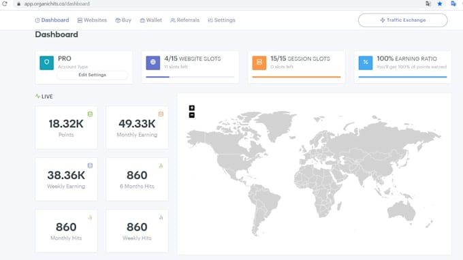Click the Dashboard page heading
Viewport: 463px width, 260px height.
click(57, 35)
